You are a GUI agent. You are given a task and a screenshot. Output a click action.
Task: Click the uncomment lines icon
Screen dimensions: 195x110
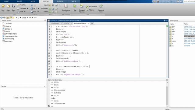pos(53,9)
